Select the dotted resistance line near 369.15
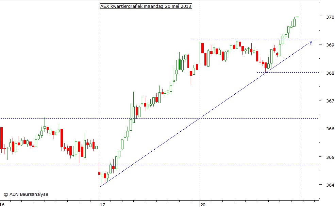This screenshot has width=335, height=207. [x=255, y=40]
